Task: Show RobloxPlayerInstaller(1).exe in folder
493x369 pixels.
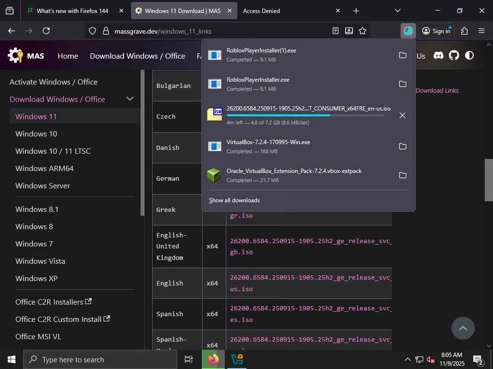Action: pos(402,55)
